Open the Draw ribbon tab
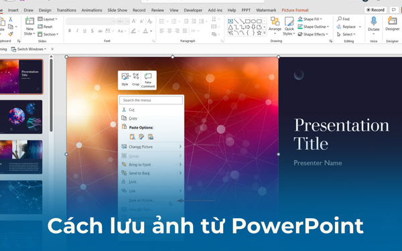The image size is (402, 251). (28, 10)
